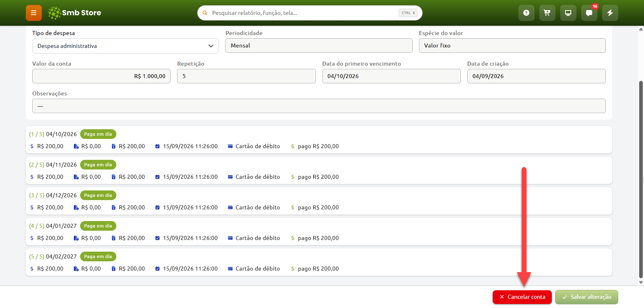
Task: Click the Espécie do valor field
Action: 512,45
